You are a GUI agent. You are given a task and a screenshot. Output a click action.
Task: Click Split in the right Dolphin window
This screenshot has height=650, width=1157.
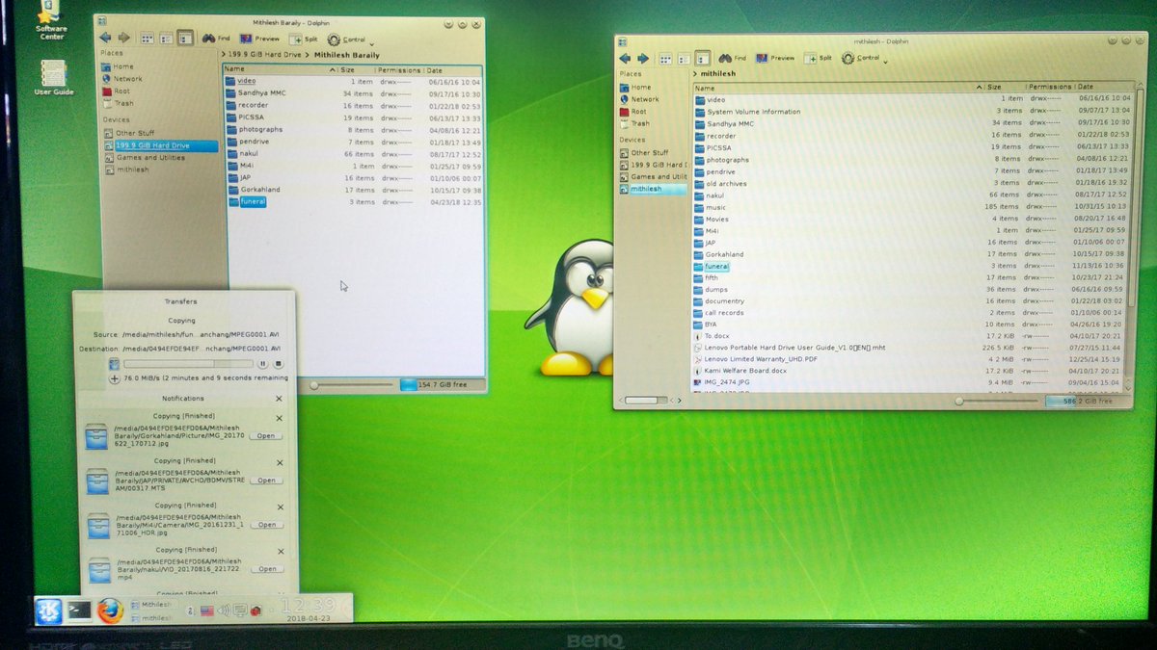819,58
